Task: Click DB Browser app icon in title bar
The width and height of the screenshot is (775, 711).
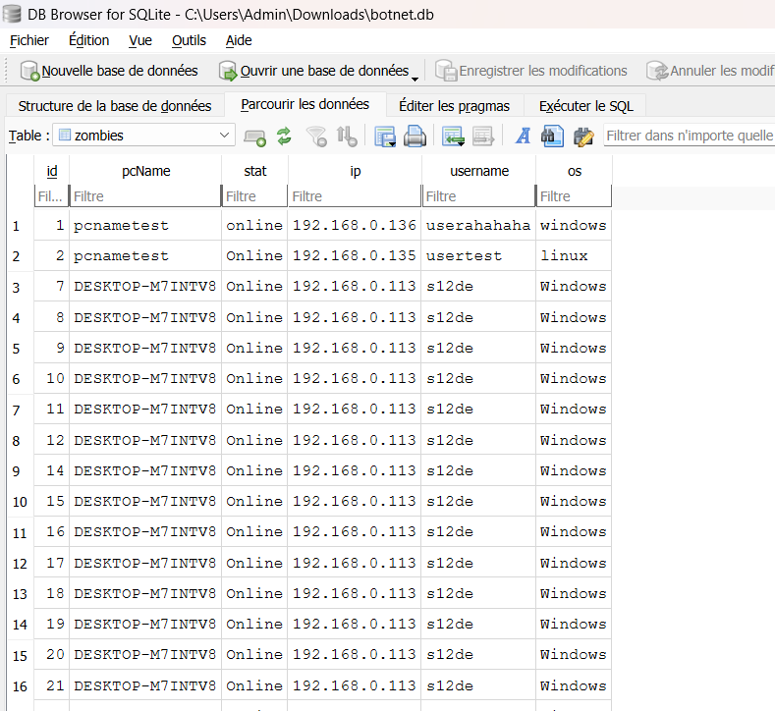Action: [12, 15]
